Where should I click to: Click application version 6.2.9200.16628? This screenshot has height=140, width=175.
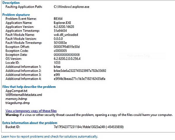click(64, 27)
